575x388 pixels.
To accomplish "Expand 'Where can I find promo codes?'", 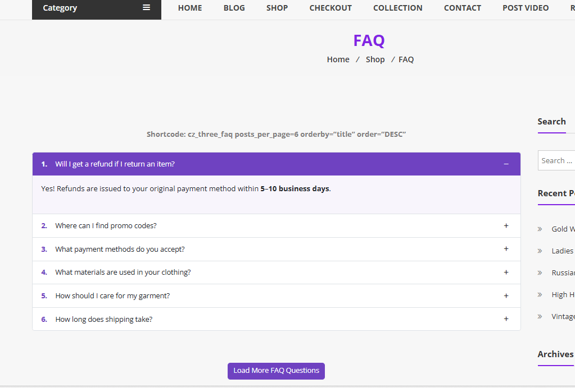I will (106, 225).
